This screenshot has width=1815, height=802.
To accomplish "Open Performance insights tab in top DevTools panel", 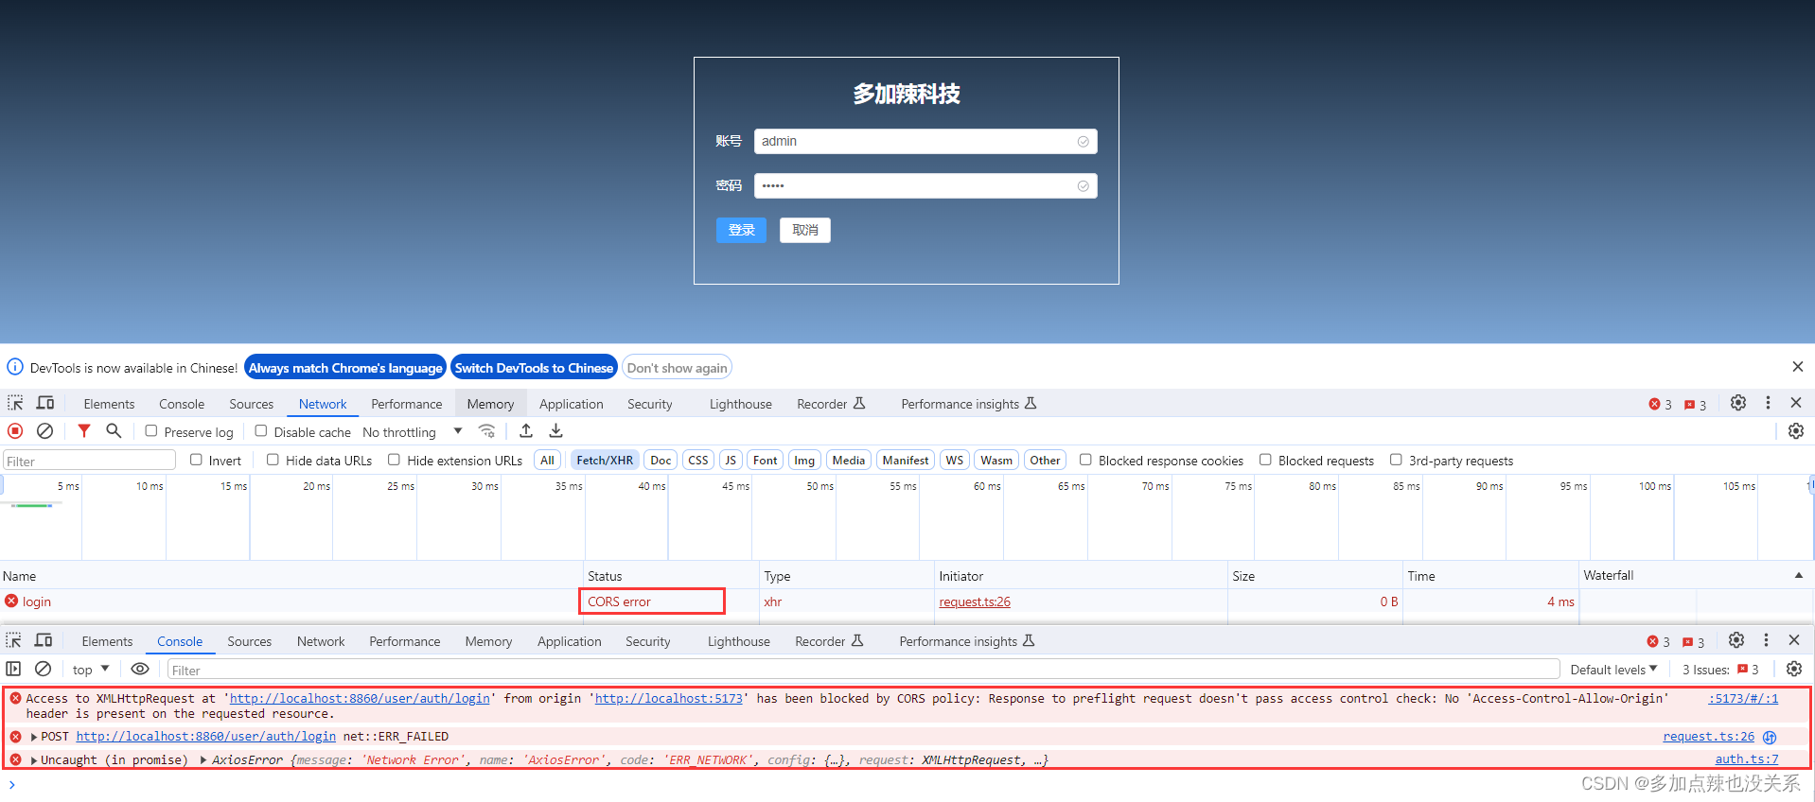I will [968, 404].
